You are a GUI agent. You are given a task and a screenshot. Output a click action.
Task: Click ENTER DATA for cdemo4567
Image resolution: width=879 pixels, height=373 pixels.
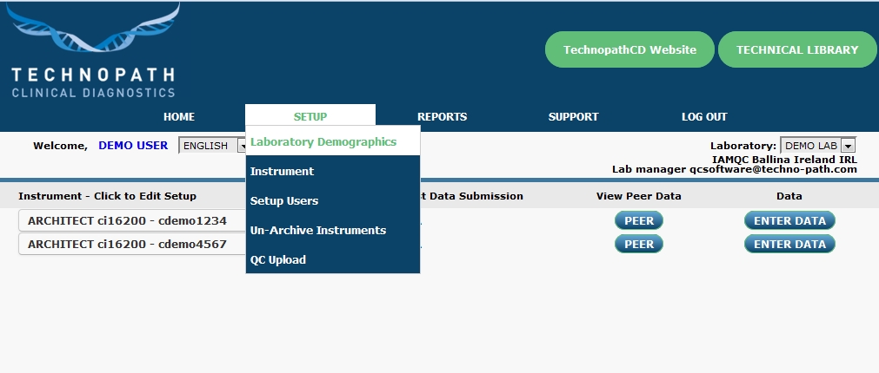tap(789, 244)
